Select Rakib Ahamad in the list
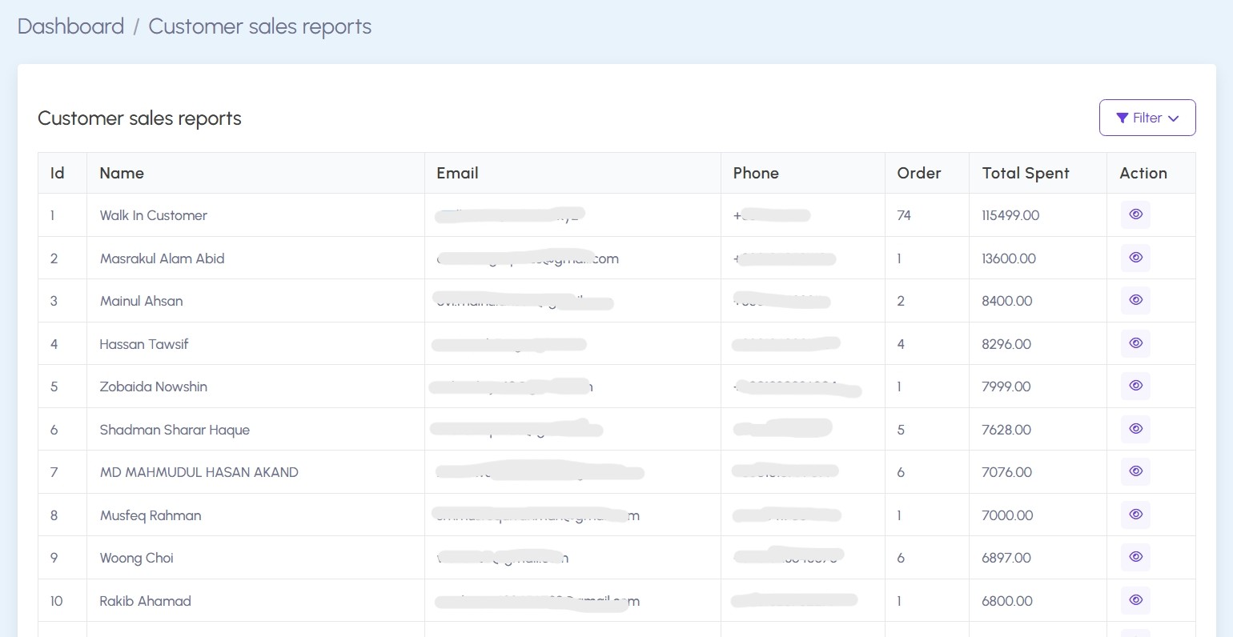Screen dimensions: 1233x637 pos(146,601)
